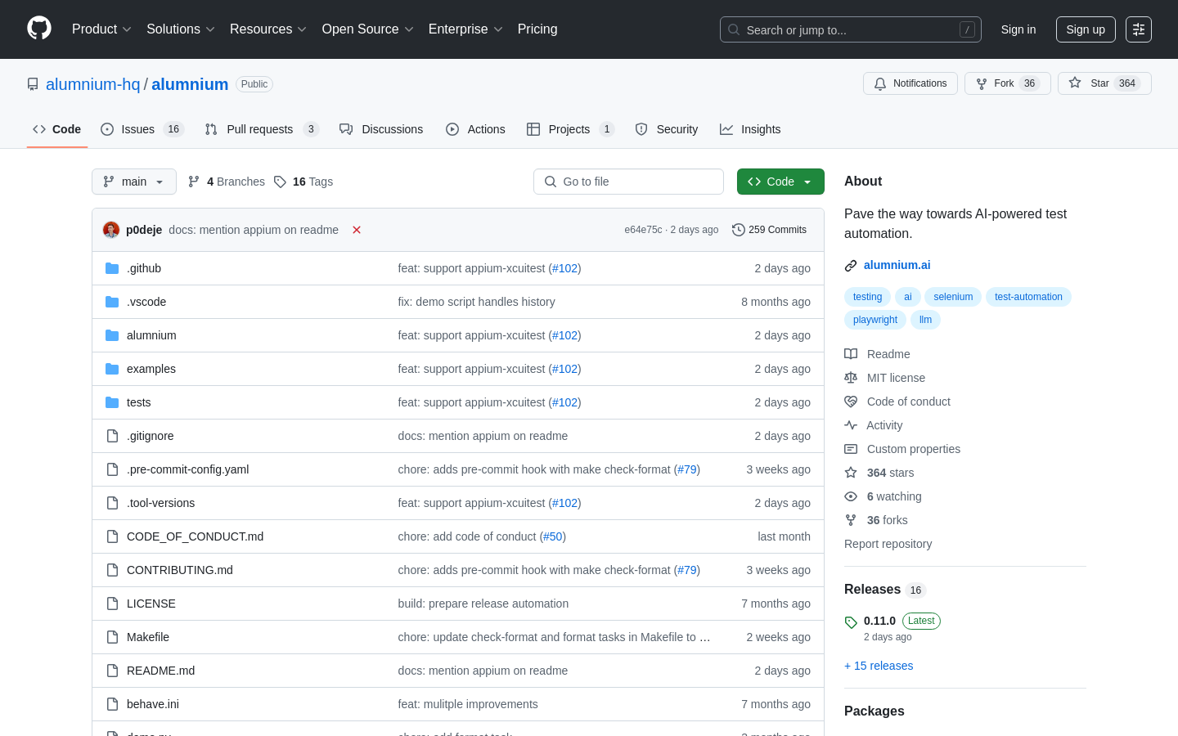Click the heart icon for Code of conduct
This screenshot has height=736, width=1178.
851,402
